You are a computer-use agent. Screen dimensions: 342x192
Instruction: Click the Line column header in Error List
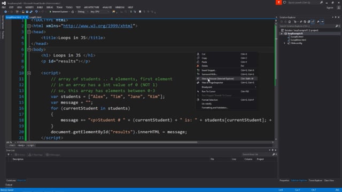(x=234, y=159)
